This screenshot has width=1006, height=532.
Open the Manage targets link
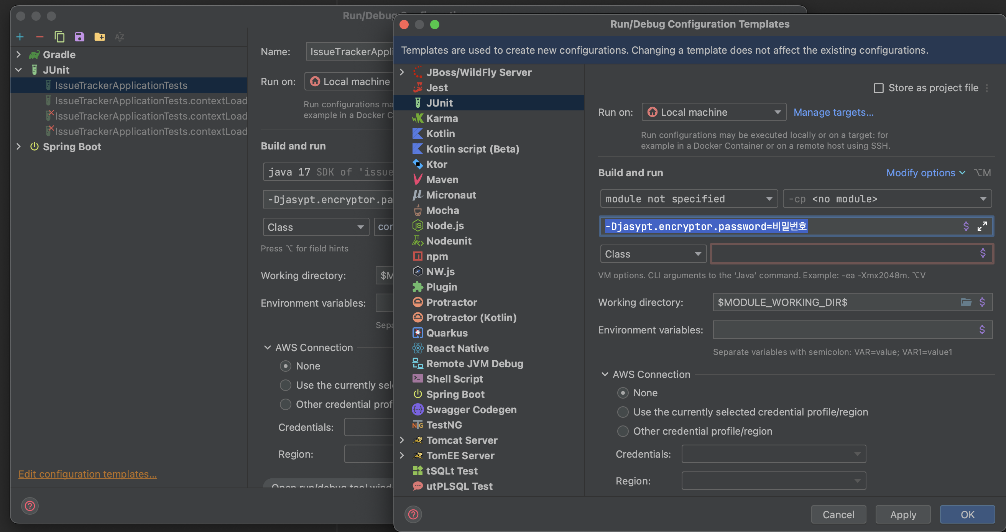[833, 112]
